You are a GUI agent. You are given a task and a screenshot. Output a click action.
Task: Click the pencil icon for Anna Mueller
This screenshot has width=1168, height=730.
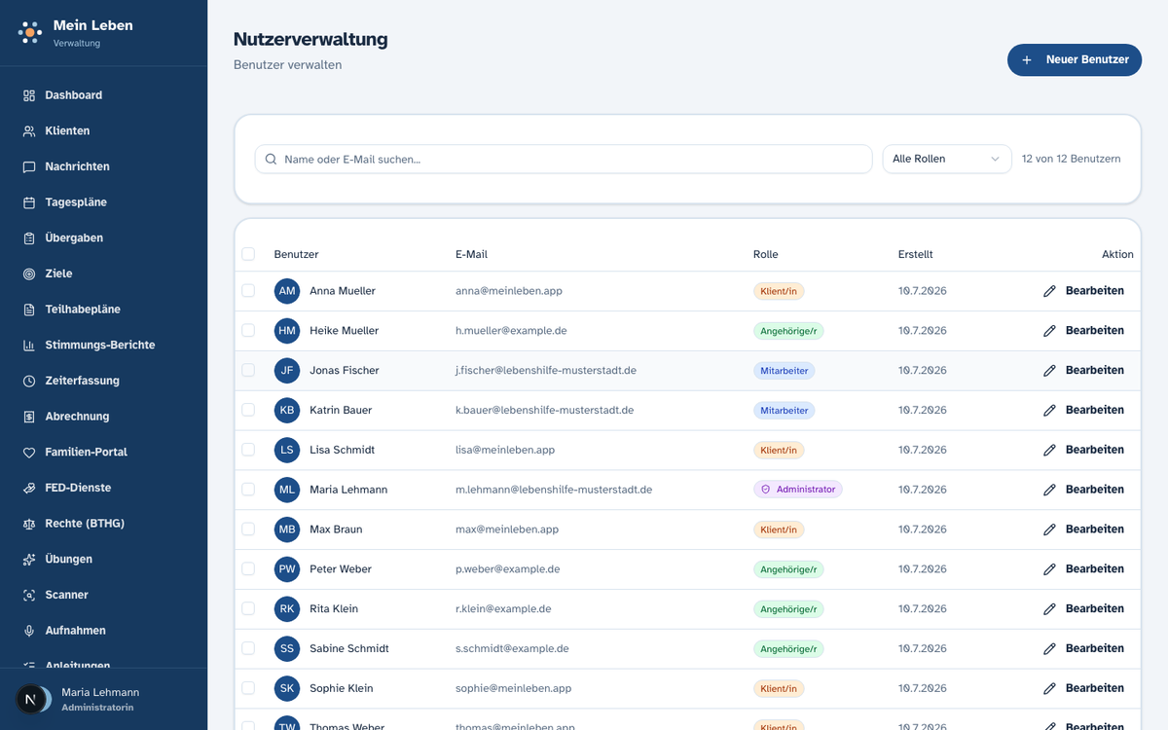[x=1049, y=291]
